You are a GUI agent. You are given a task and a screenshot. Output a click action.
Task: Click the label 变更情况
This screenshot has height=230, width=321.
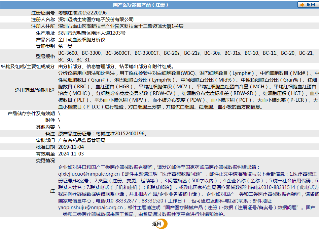pos(45,160)
